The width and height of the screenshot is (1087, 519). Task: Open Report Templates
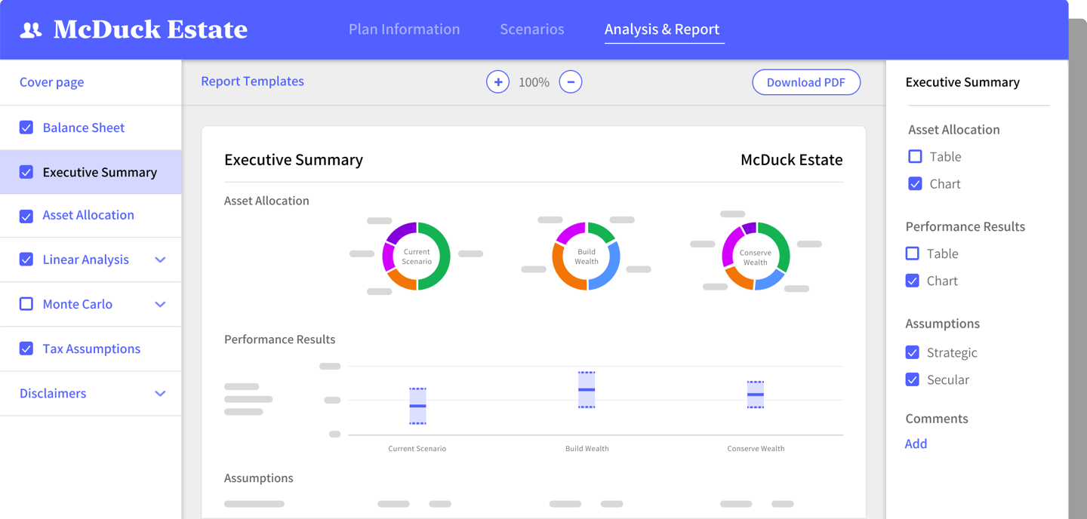click(x=252, y=81)
